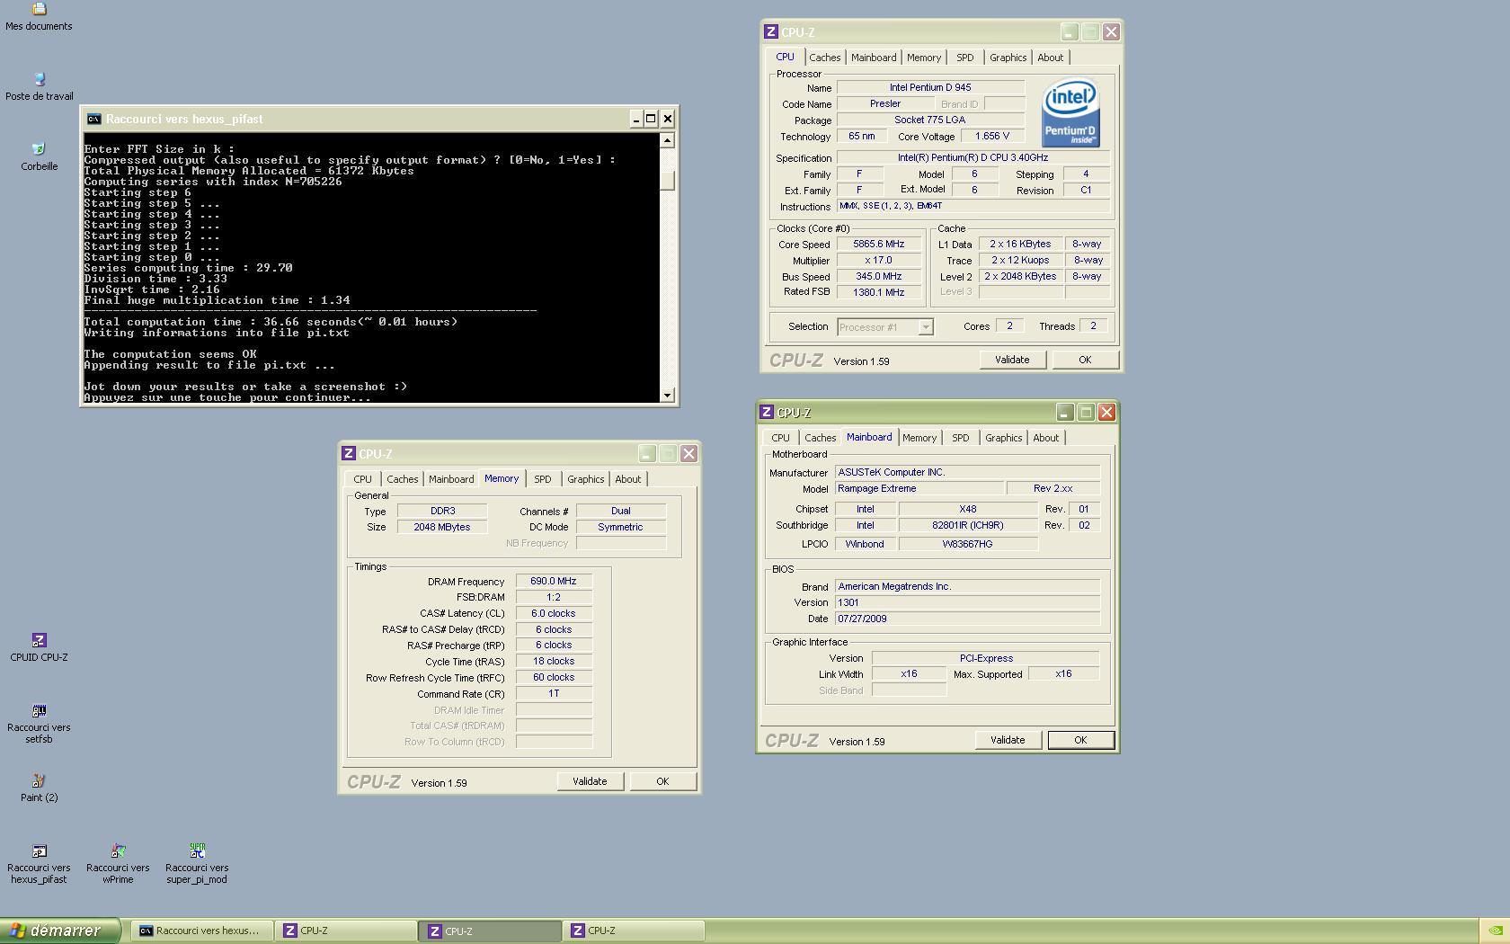Click the Core Voltage 1.656 V value
The height and width of the screenshot is (944, 1510).
992,137
